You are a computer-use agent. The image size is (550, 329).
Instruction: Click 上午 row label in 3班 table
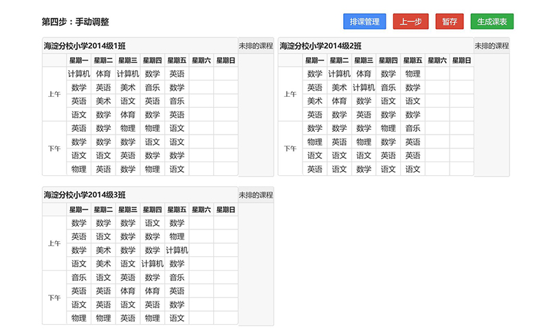54,244
